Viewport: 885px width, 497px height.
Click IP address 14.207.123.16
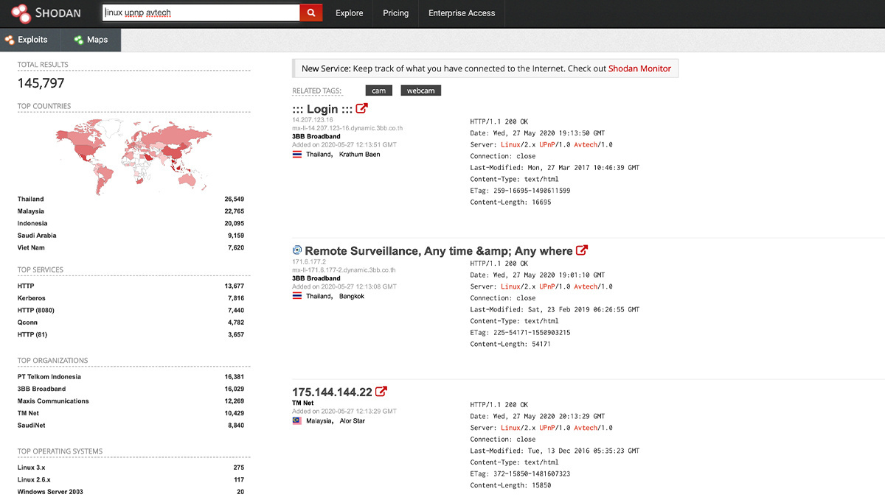coord(313,120)
